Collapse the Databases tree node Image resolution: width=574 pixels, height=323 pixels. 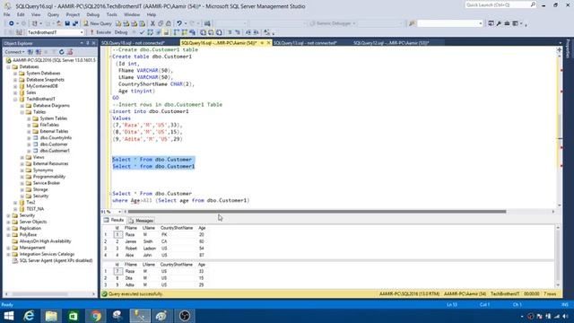[8, 67]
